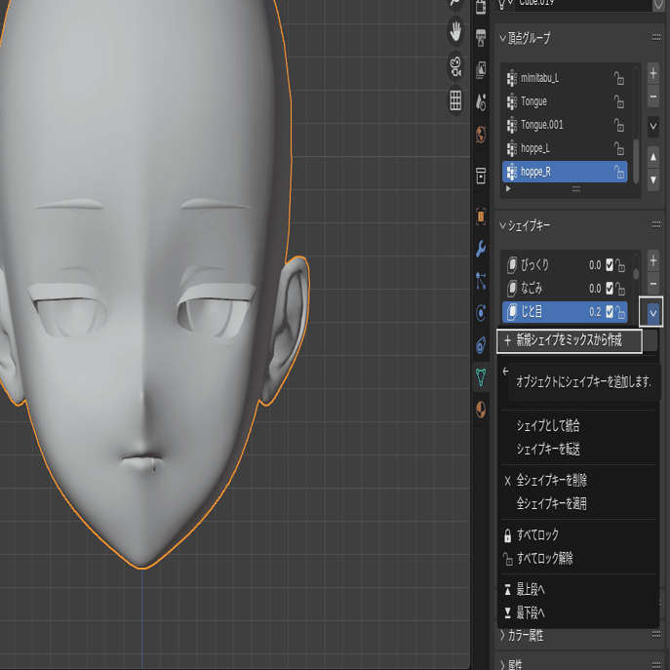Viewport: 670px width, 670px height.
Task: Disable the びっくり shape key checkbox
Action: click(x=610, y=265)
